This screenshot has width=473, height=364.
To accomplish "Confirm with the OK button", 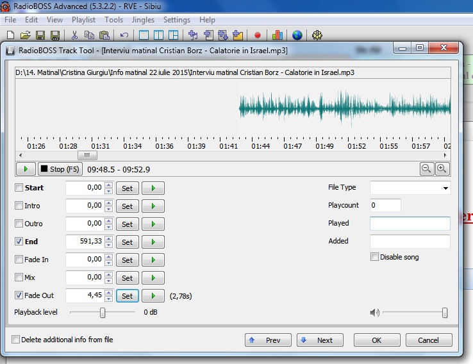I will (377, 340).
